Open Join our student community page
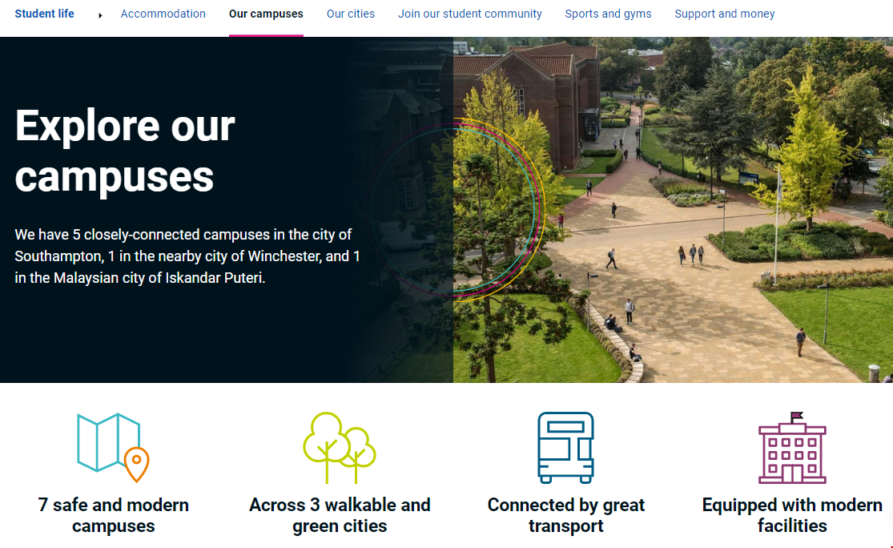 pyautogui.click(x=470, y=14)
